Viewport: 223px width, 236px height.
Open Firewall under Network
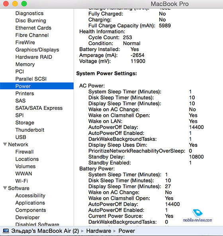[24, 152]
